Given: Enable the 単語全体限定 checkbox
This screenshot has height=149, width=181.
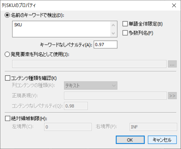Looking at the screenshot, I should pos(125,24).
